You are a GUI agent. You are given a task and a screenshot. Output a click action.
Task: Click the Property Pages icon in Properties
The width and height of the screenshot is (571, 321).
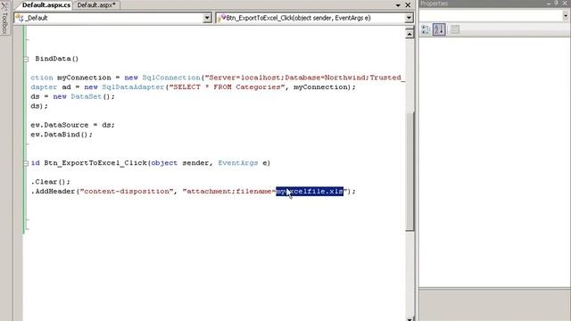[454, 29]
